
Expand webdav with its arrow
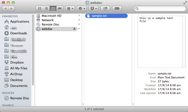coord(79,29)
